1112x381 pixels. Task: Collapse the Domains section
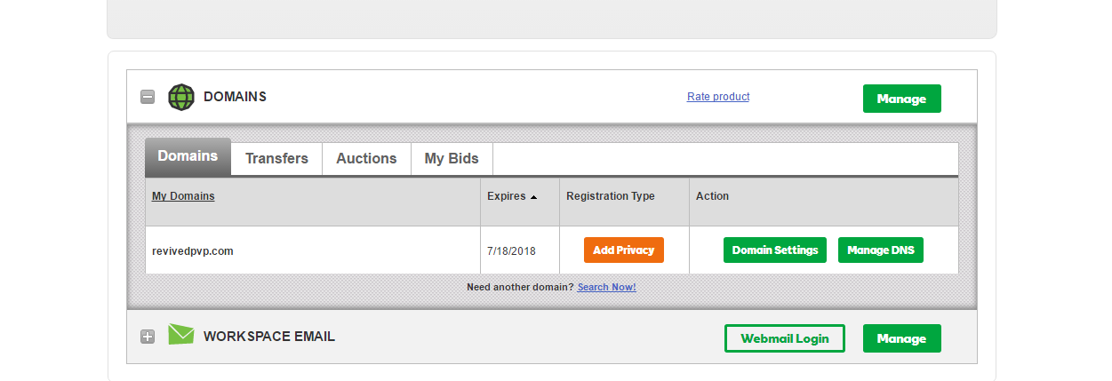[x=148, y=98]
